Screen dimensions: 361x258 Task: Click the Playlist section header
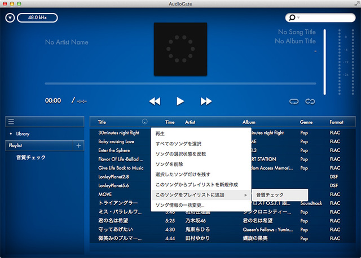pos(39,145)
